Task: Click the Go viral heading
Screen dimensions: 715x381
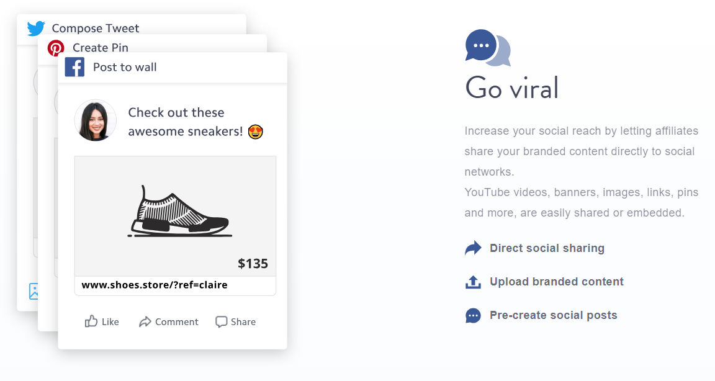Action: coord(511,87)
